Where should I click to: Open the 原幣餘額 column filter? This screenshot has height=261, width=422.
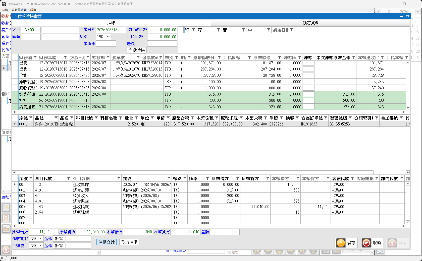(280, 58)
